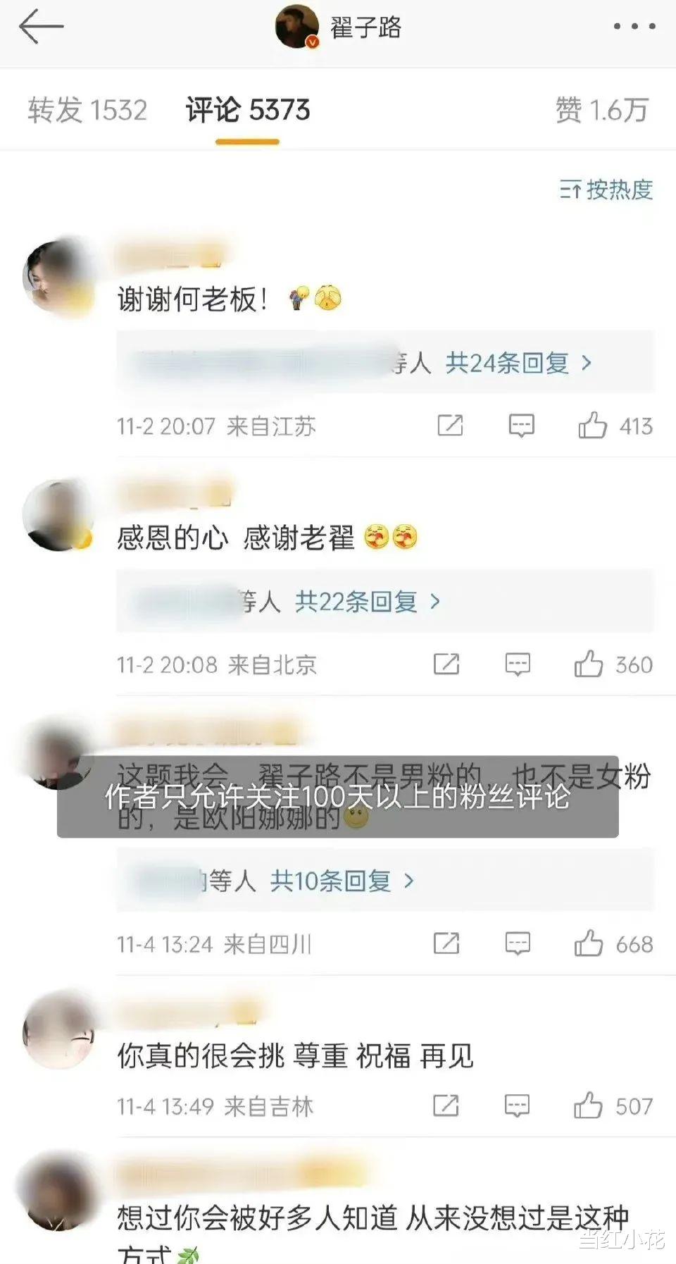676x1264 pixels.
Task: Select the 评论 5373 tab
Action: point(248,111)
